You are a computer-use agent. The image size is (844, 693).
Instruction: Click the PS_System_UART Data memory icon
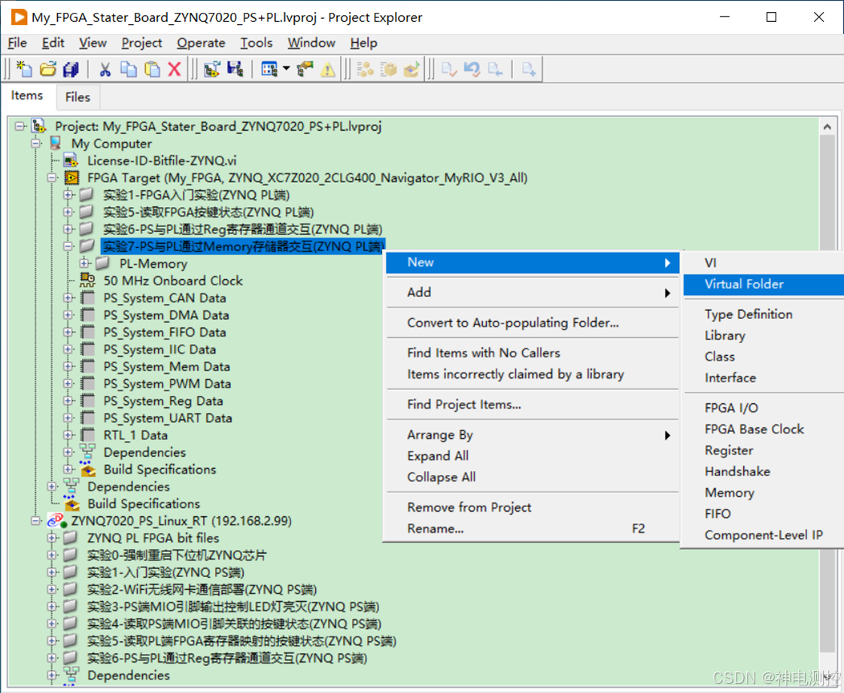tap(87, 418)
